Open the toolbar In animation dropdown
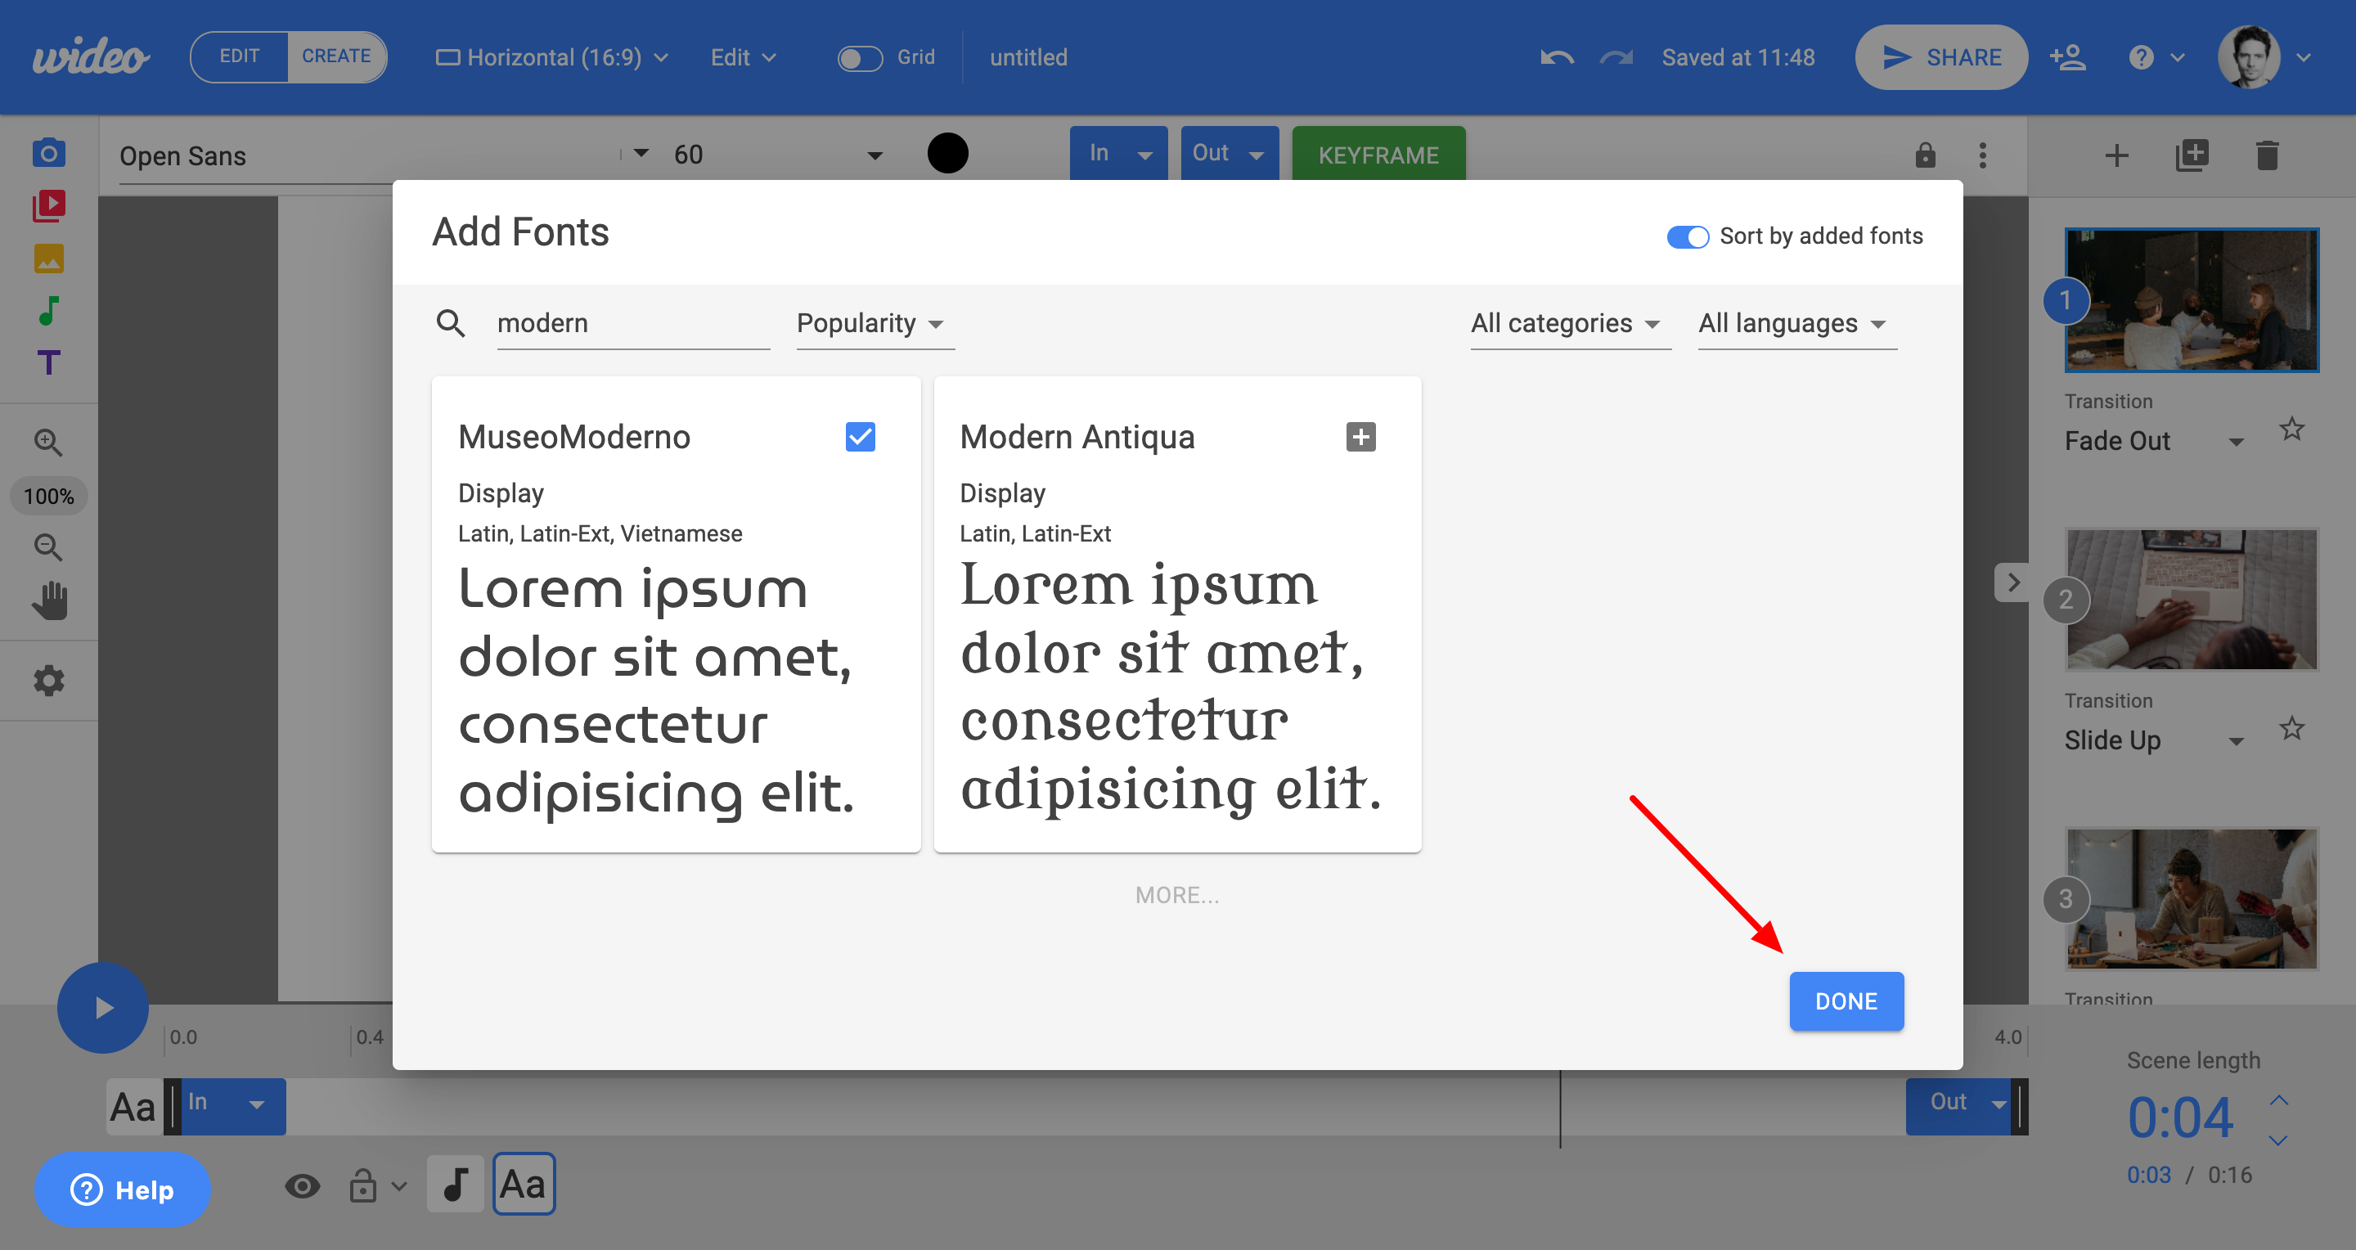The image size is (2356, 1250). coord(1117,154)
